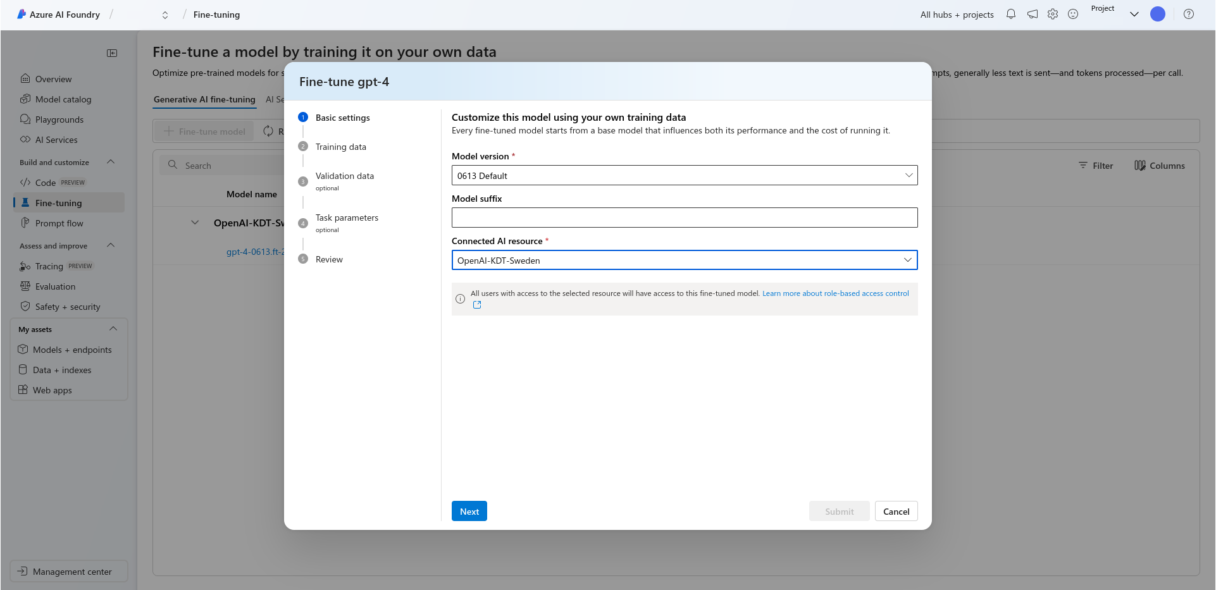Click the Cancel button
The width and height of the screenshot is (1216, 590).
pyautogui.click(x=896, y=511)
